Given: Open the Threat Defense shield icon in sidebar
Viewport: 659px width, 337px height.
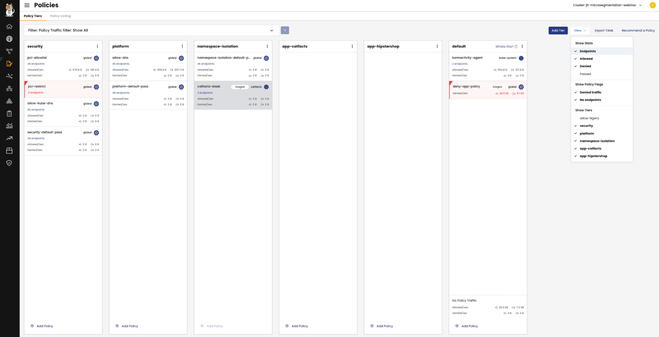Looking at the screenshot, I should coord(9,163).
